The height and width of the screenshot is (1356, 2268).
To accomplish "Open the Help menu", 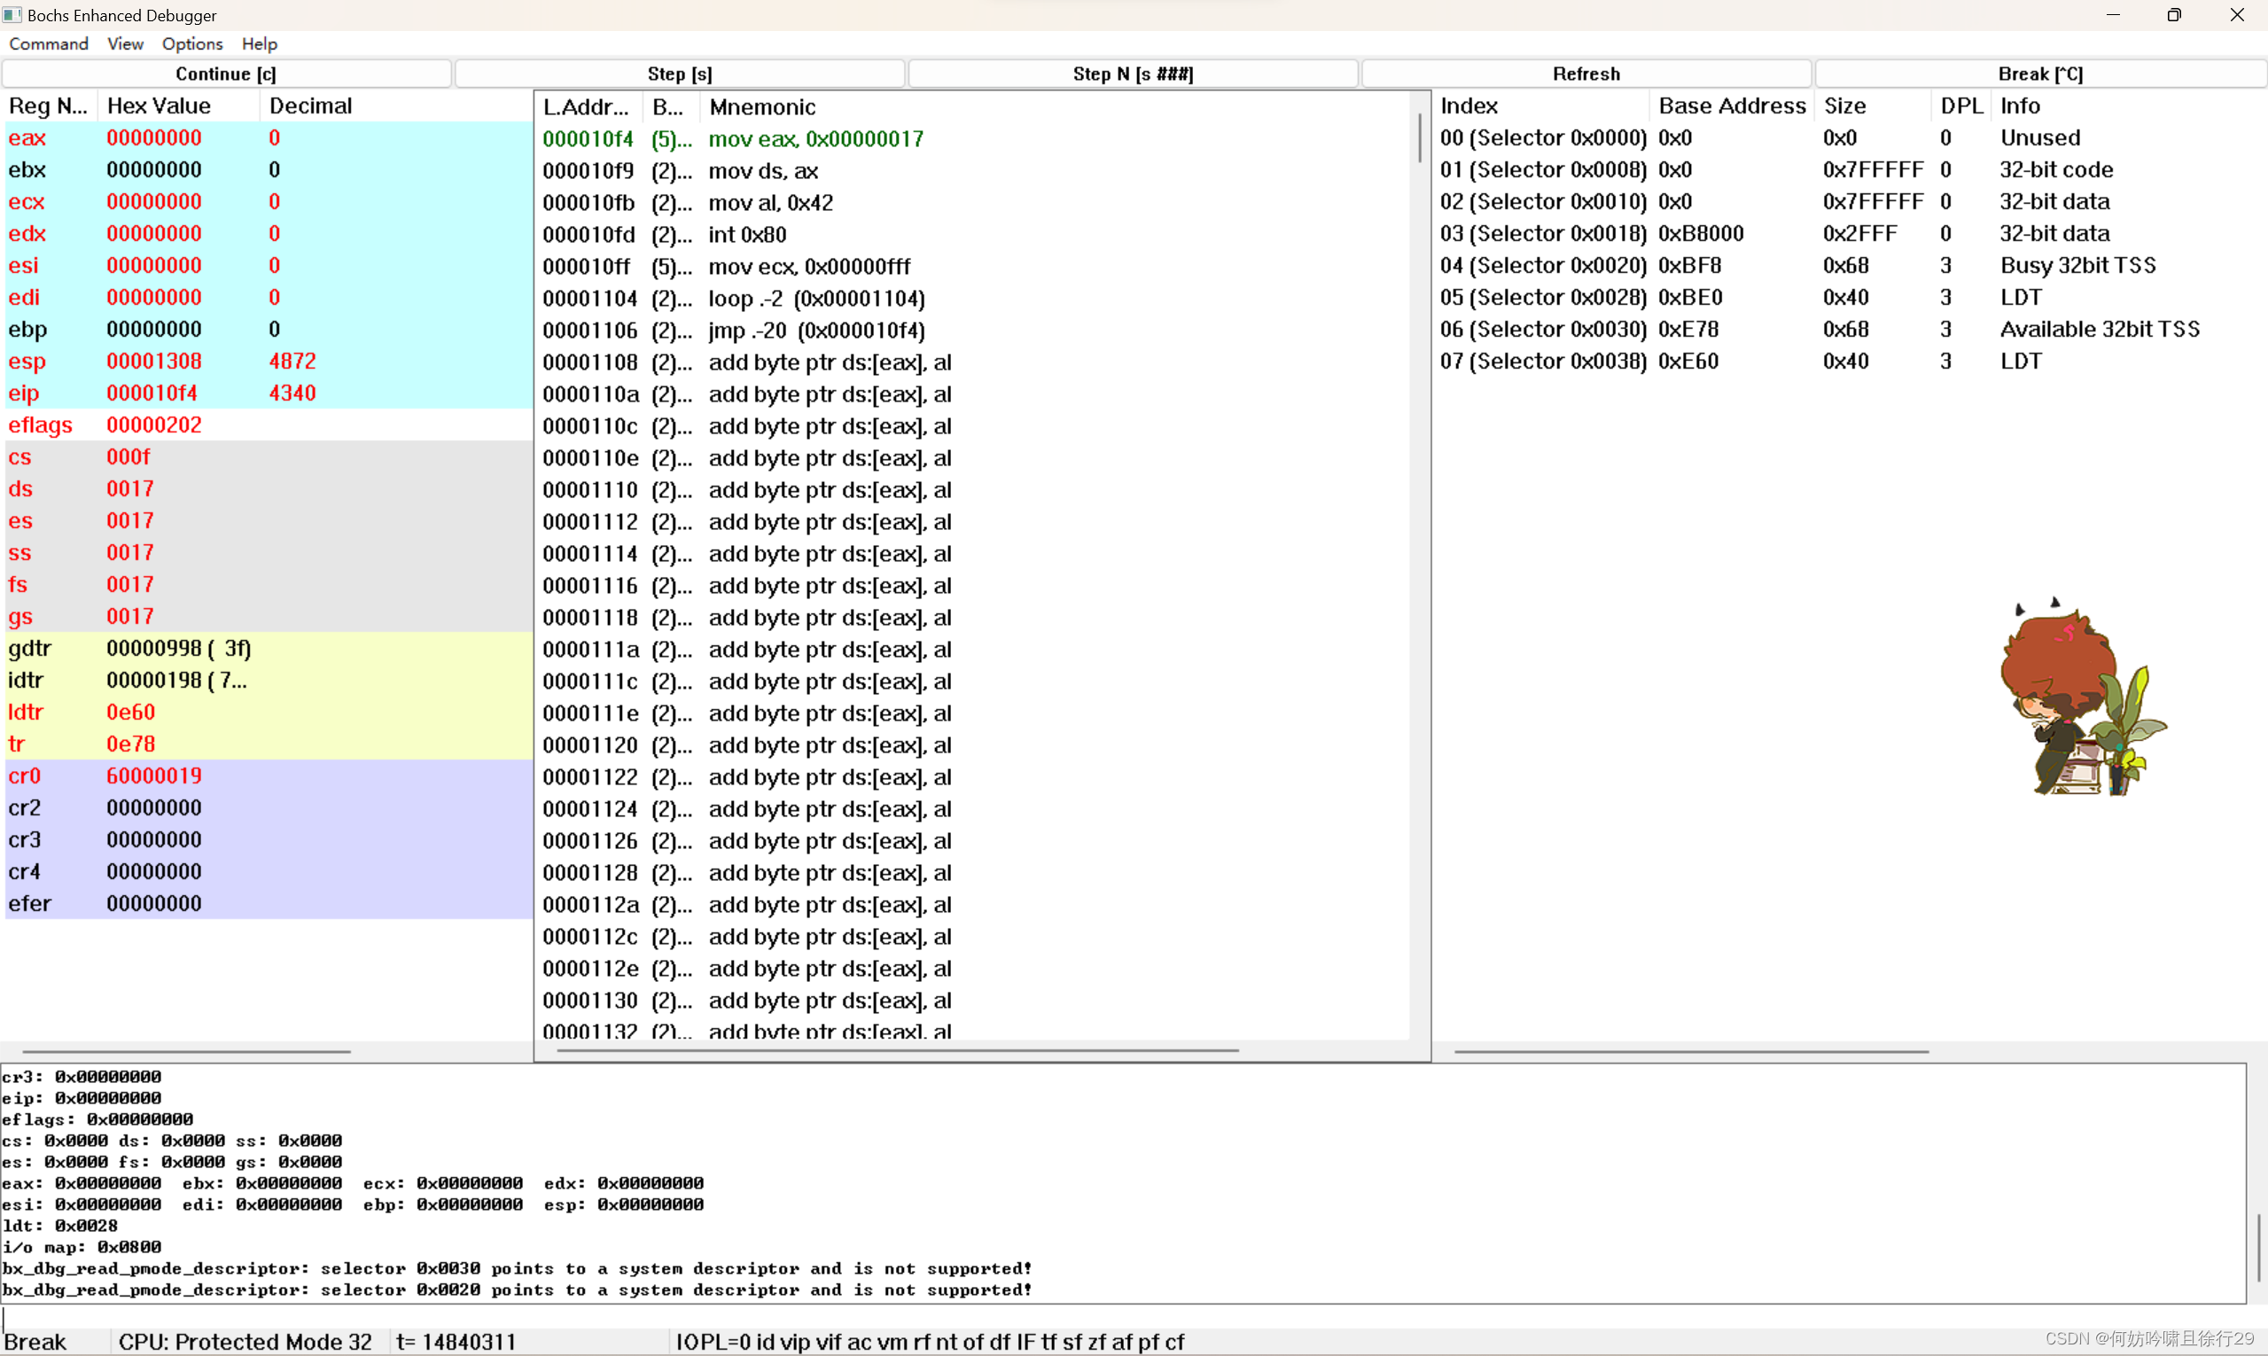I will point(260,43).
